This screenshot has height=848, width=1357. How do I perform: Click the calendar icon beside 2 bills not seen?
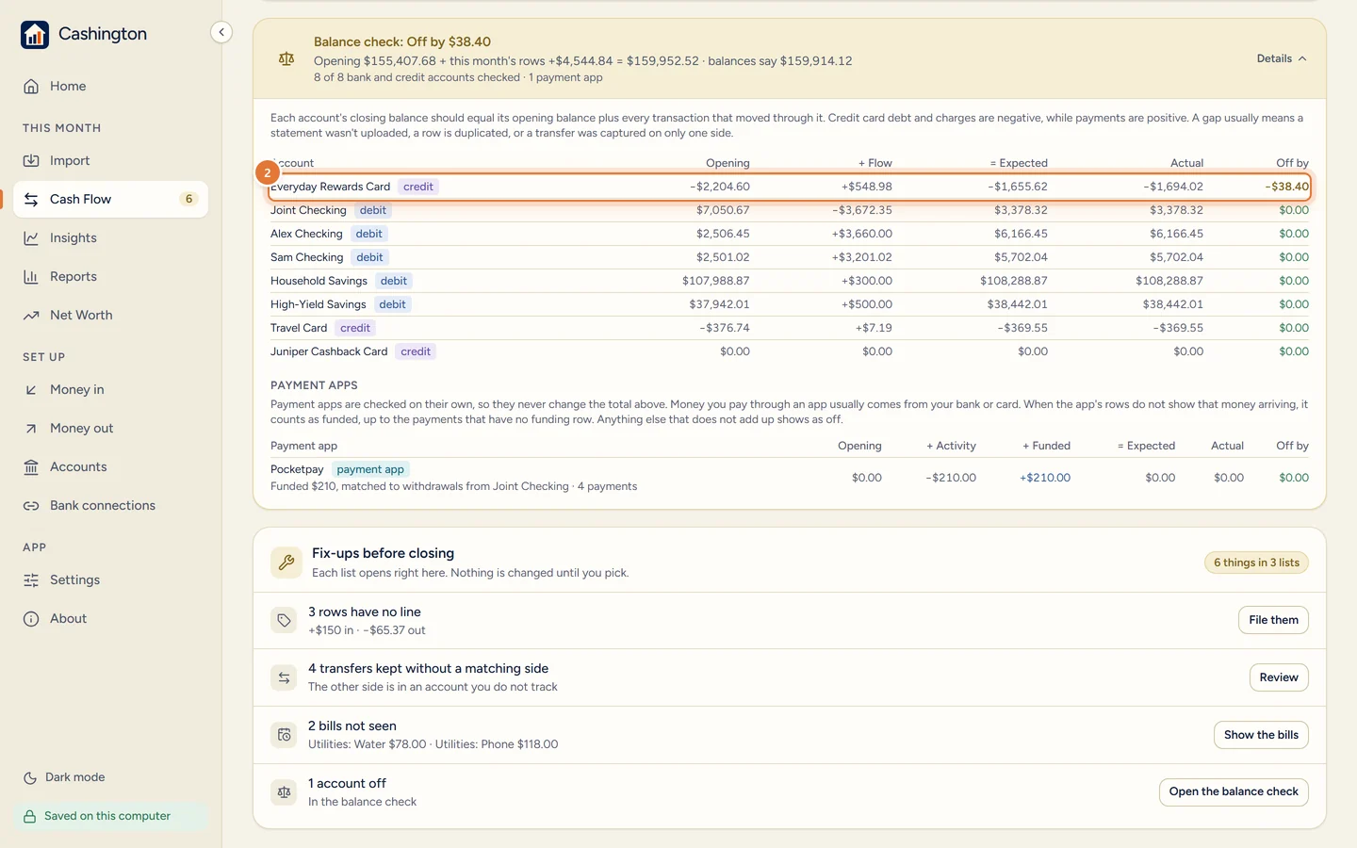coord(284,735)
